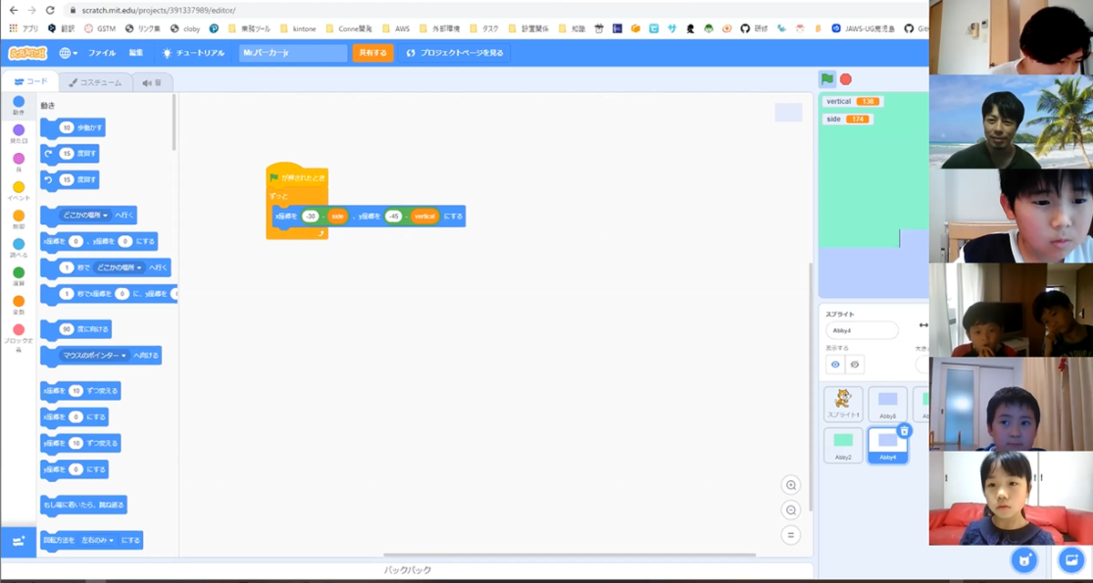Click the 10歩動かす block in palette
Viewport: 1093px width, 583px height.
[73, 128]
